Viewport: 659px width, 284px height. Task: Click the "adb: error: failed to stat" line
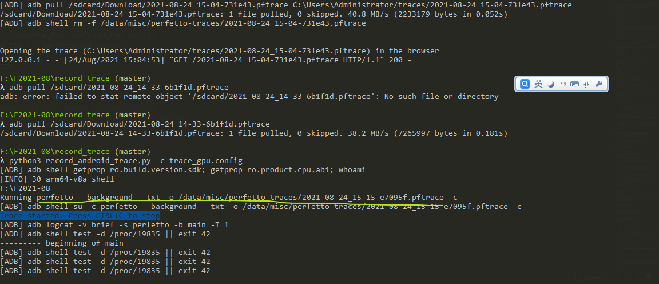(x=249, y=97)
